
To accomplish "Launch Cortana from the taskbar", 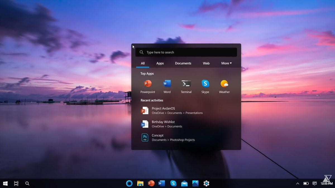I will 129,183.
